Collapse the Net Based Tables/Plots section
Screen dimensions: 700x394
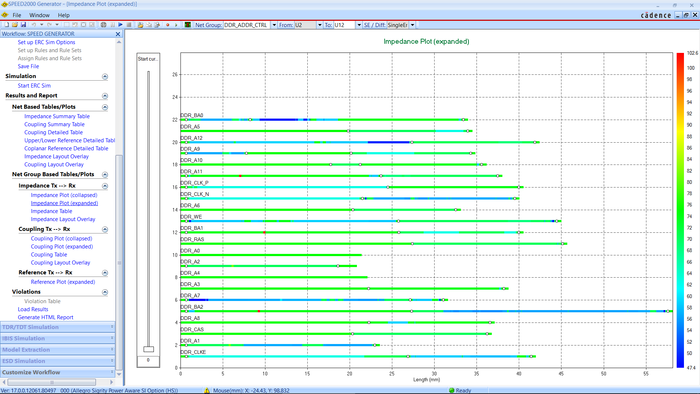pyautogui.click(x=105, y=107)
